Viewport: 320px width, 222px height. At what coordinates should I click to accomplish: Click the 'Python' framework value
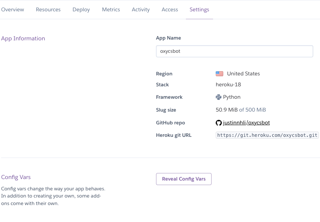[x=232, y=97]
